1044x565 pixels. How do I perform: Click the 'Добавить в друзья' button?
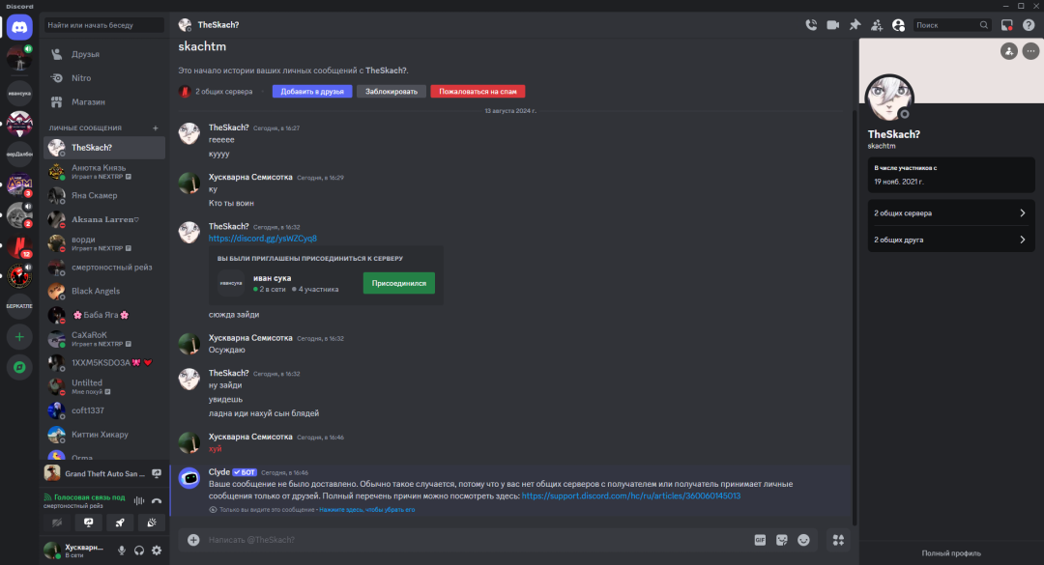pyautogui.click(x=311, y=92)
